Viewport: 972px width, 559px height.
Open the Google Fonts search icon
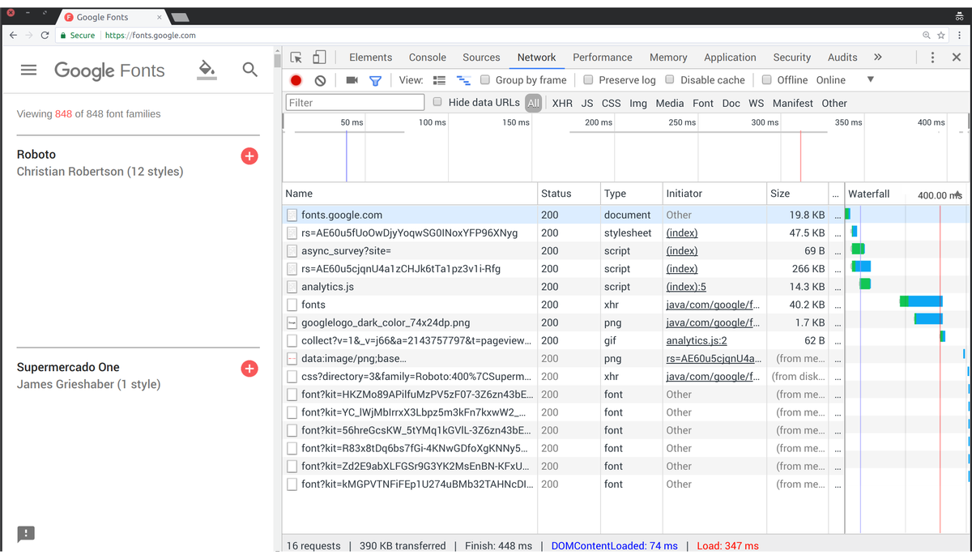coord(250,70)
